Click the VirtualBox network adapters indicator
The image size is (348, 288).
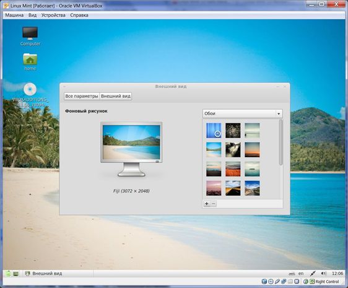pos(284,281)
